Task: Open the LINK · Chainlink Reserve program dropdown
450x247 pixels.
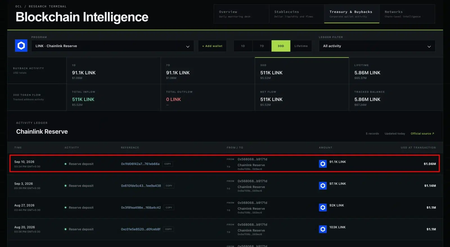Action: [112, 46]
